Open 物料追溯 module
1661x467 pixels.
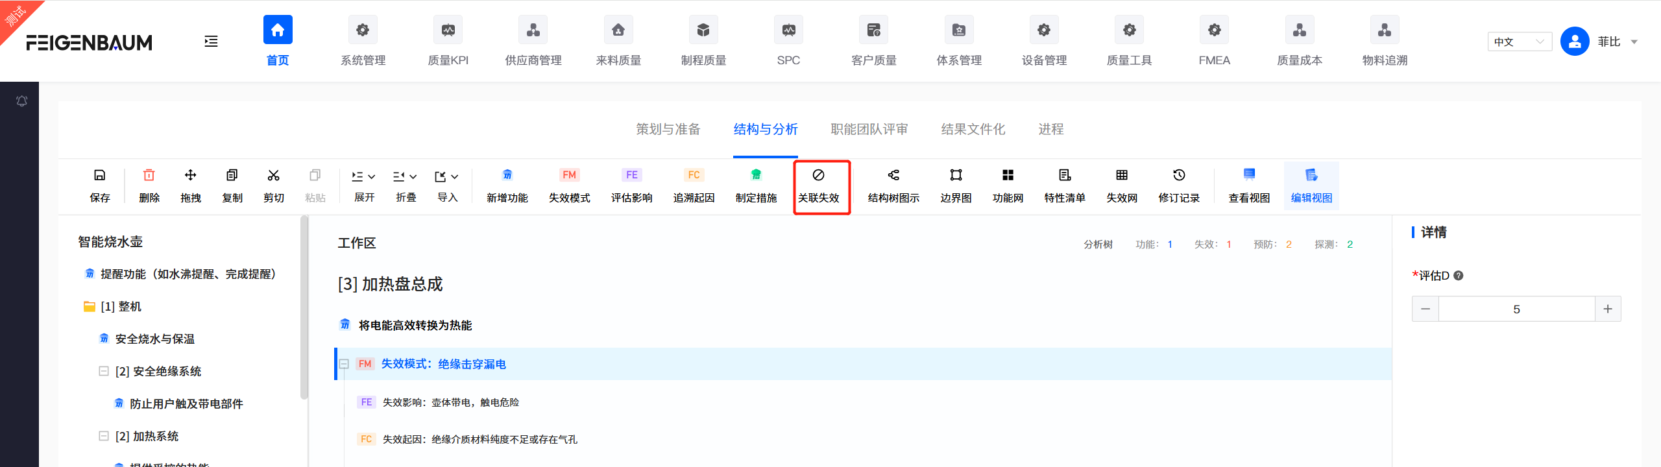click(x=1385, y=42)
